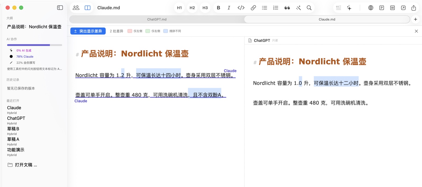Screen dimensions: 422x187
Task: Toggle the split view columns icon
Action: [x=88, y=8]
